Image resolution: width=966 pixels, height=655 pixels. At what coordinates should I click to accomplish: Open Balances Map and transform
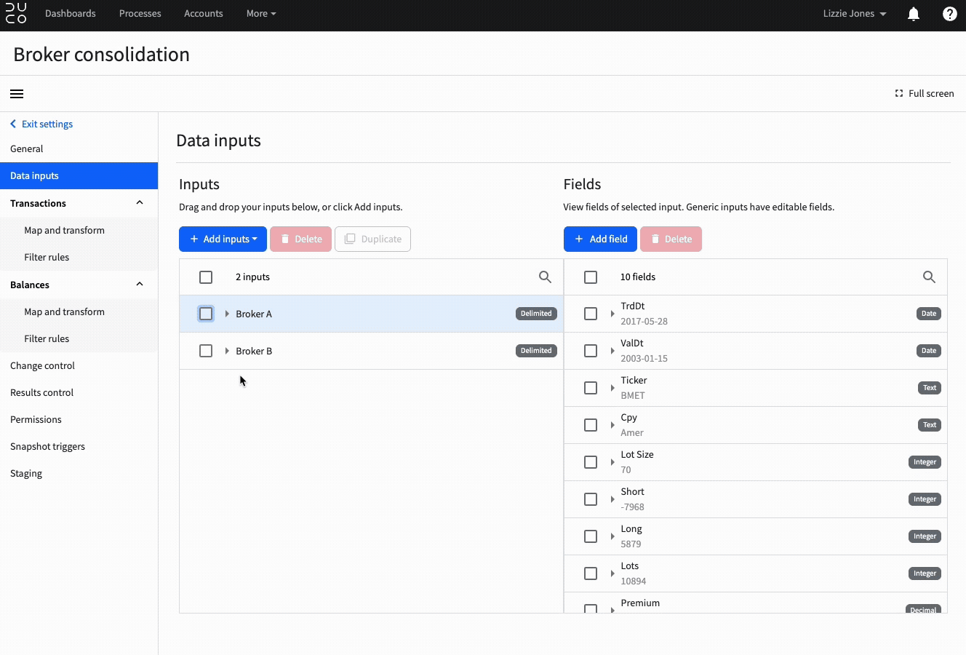(x=79, y=312)
